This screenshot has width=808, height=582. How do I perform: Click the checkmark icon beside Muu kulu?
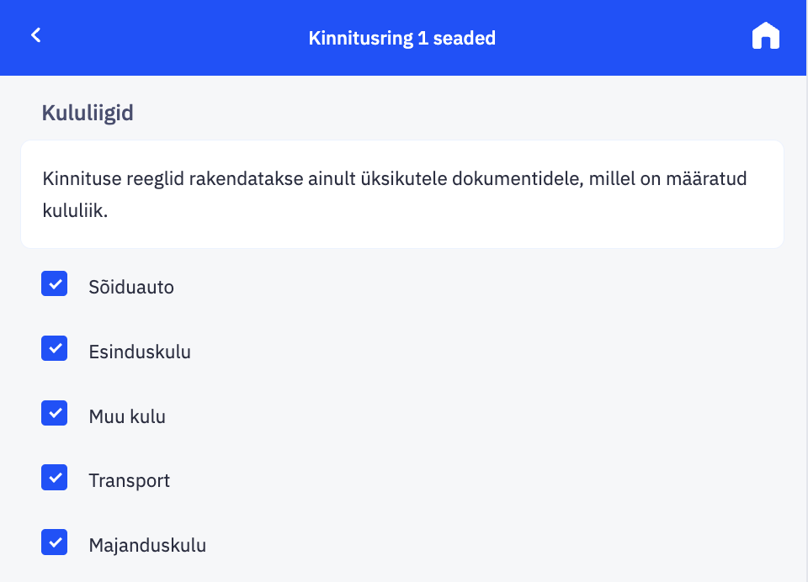(x=54, y=412)
